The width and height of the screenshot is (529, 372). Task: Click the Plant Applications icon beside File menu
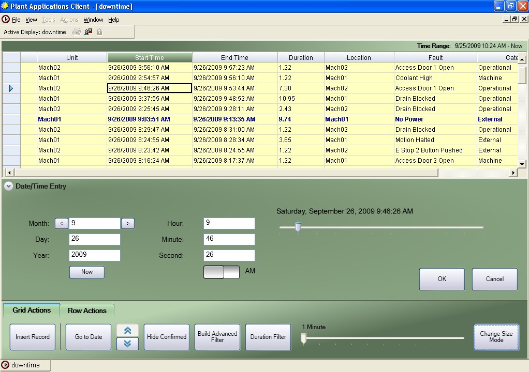[x=5, y=20]
